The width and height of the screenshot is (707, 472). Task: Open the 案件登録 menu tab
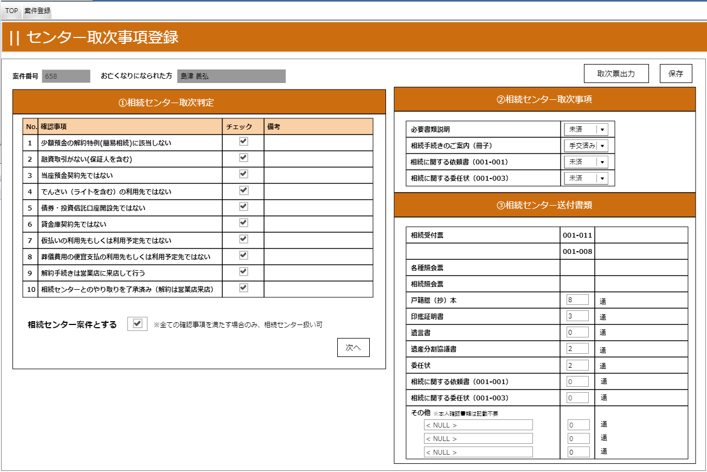[37, 10]
